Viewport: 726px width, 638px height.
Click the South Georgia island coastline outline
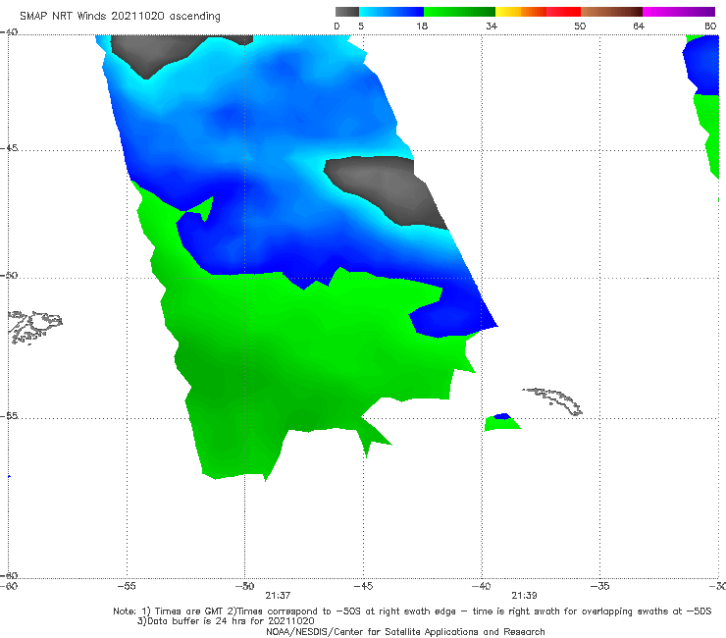(552, 401)
